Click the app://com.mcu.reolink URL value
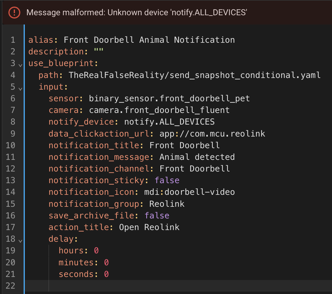This screenshot has width=332, height=294. point(212,134)
